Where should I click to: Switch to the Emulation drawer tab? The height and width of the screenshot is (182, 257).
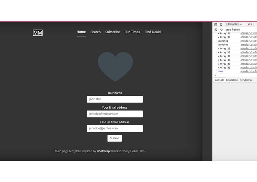[x=232, y=80]
